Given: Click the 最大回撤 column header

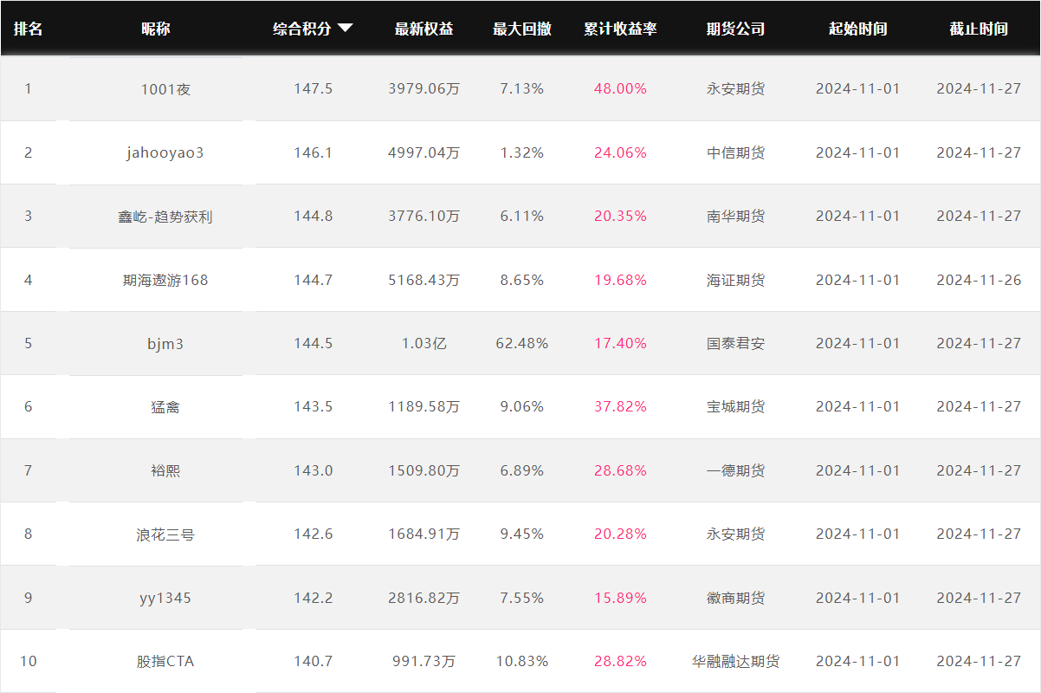Looking at the screenshot, I should tap(522, 29).
